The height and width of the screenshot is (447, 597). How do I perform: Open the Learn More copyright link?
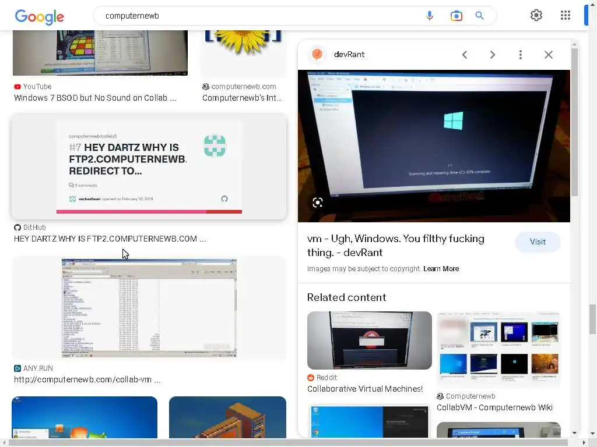coord(441,269)
